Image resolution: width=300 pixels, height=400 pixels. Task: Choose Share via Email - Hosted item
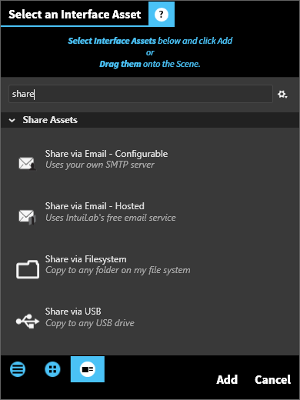point(150,212)
